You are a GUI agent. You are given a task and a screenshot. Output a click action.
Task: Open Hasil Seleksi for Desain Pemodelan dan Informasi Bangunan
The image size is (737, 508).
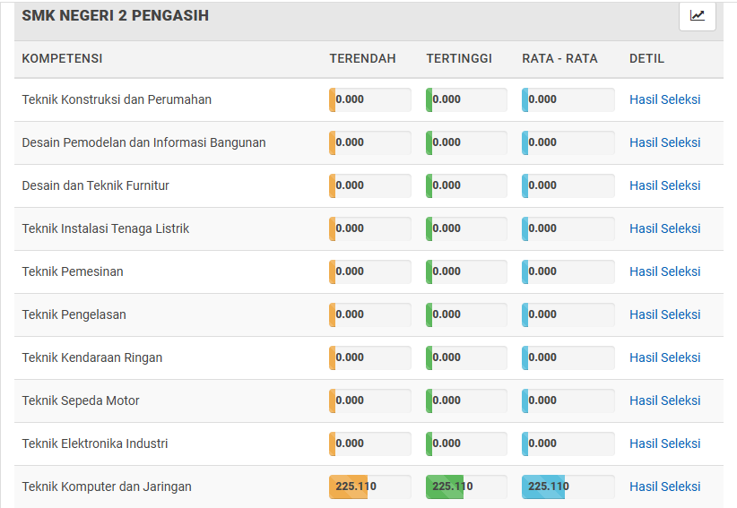[x=664, y=142]
